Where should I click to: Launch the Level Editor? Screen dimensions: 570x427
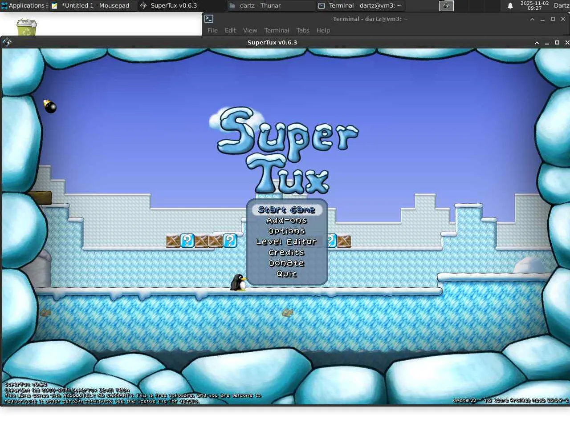coord(286,242)
